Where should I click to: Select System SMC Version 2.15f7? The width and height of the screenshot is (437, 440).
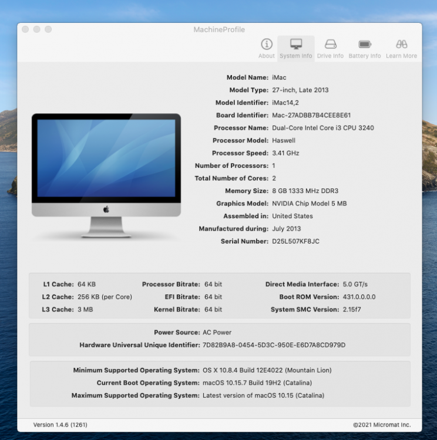352,310
